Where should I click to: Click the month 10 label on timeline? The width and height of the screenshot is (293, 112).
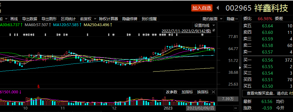coord(25,108)
